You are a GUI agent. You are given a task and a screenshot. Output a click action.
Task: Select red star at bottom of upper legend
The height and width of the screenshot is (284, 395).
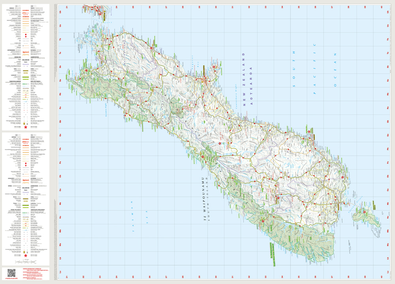[26, 127]
